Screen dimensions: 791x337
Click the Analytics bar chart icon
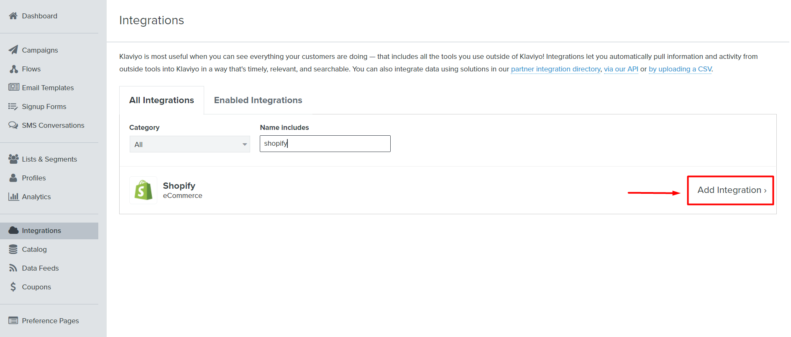click(x=13, y=197)
